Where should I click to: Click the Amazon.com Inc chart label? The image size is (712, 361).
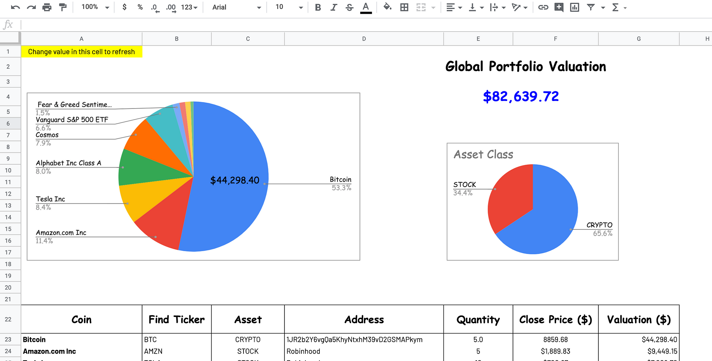[61, 233]
